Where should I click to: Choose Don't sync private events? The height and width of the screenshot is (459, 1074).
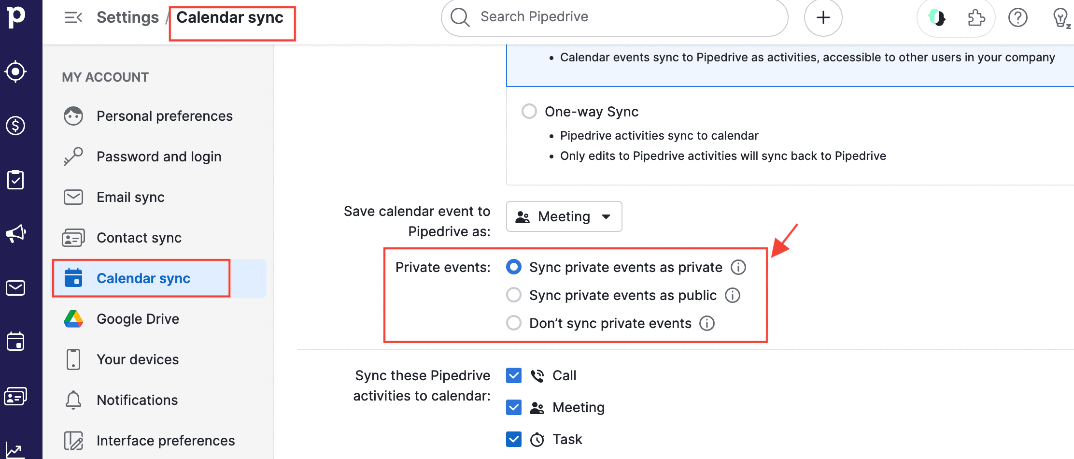point(514,323)
